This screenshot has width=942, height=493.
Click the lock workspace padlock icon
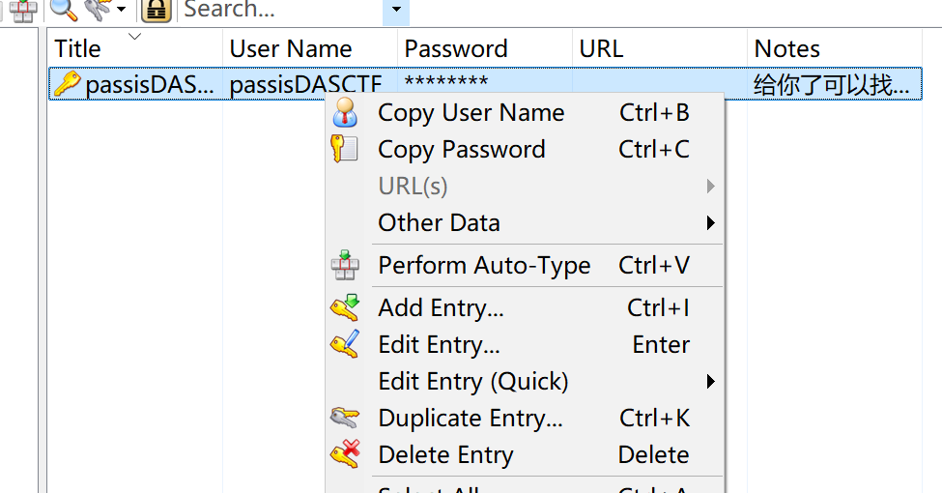coord(157,10)
